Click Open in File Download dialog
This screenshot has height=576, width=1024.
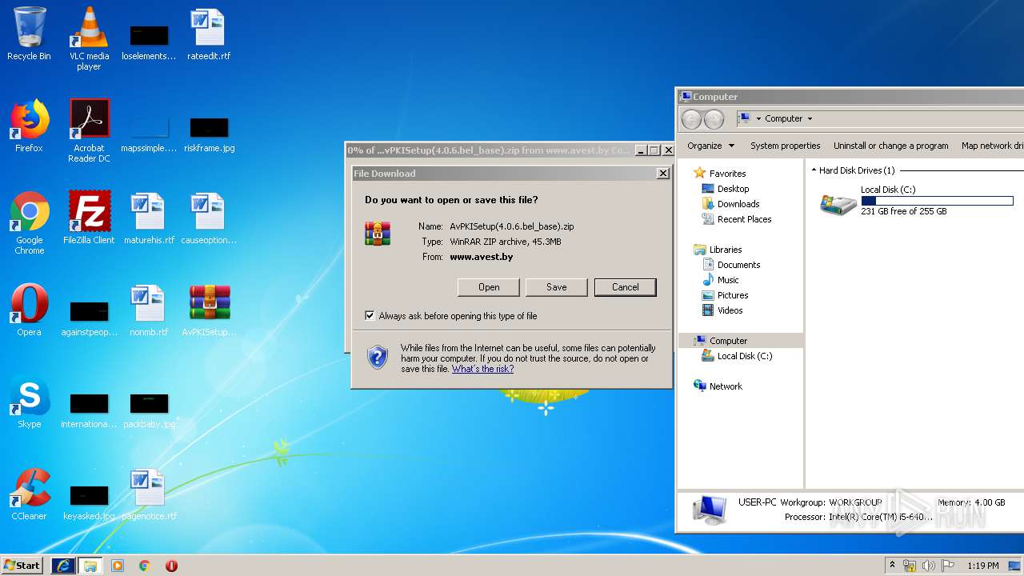(x=489, y=287)
